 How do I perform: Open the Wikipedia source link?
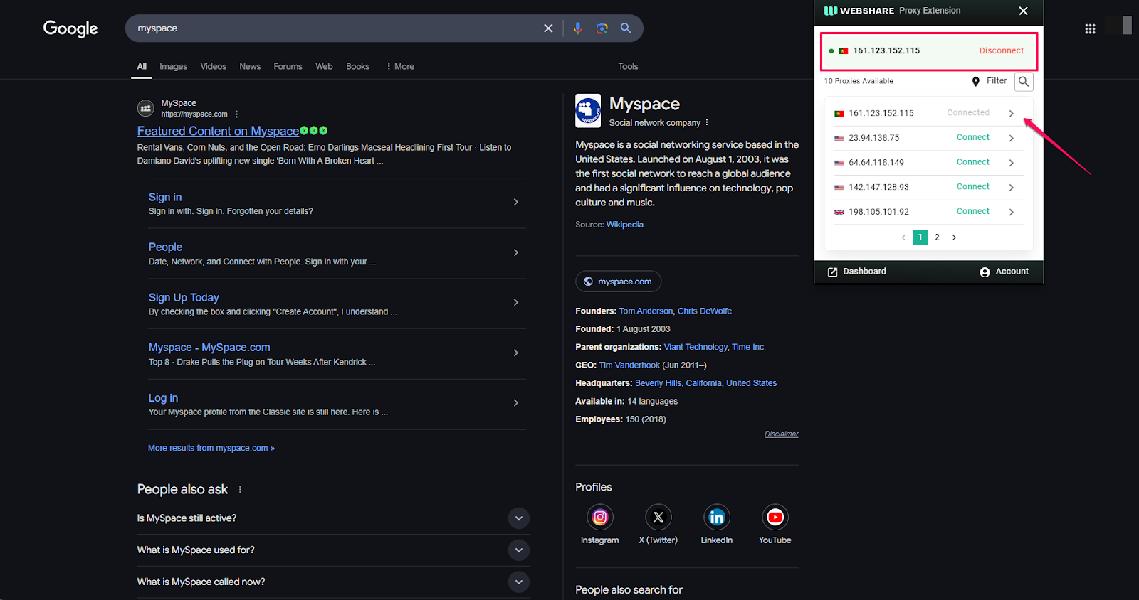pos(624,224)
